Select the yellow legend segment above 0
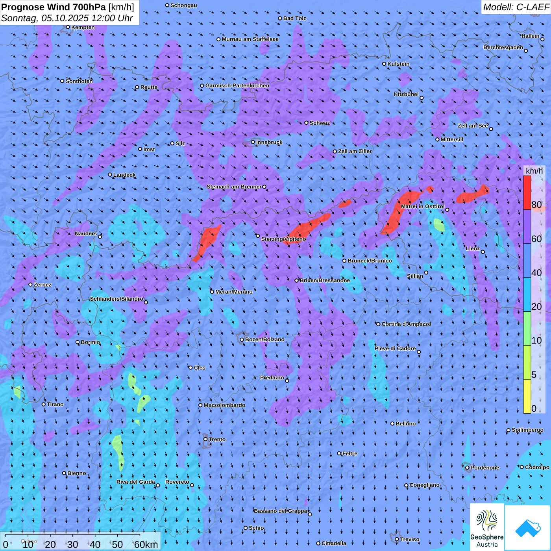 click(x=527, y=396)
